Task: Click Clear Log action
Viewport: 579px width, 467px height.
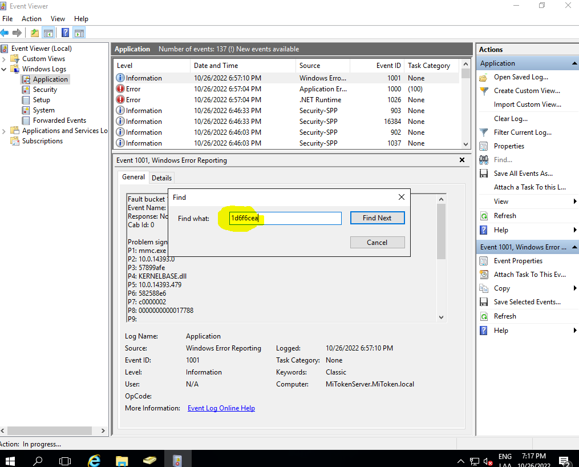Action: (x=511, y=119)
